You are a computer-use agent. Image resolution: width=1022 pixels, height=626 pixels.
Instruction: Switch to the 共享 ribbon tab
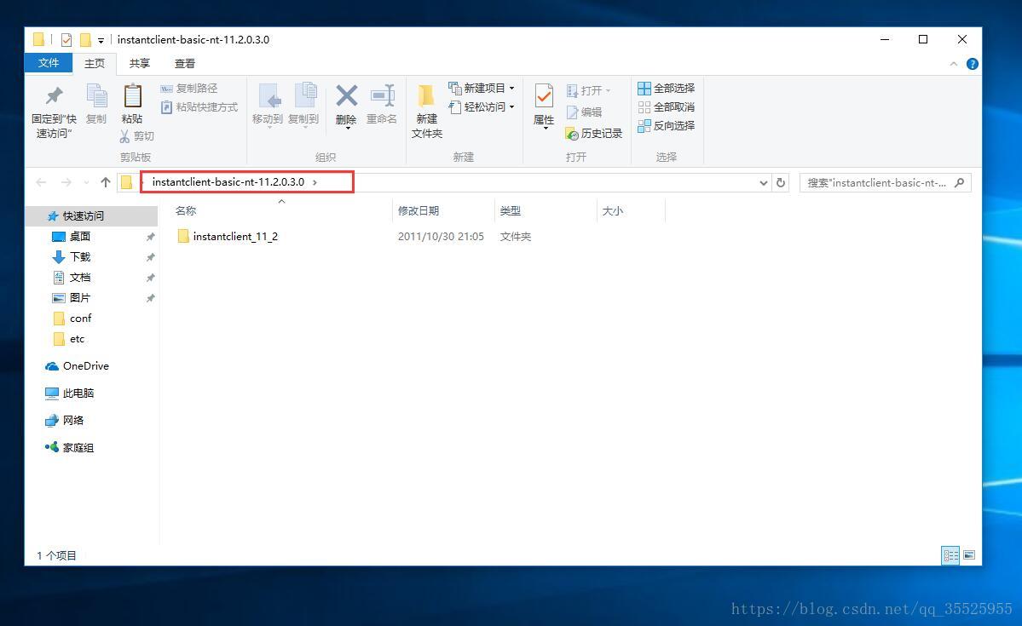(x=140, y=63)
